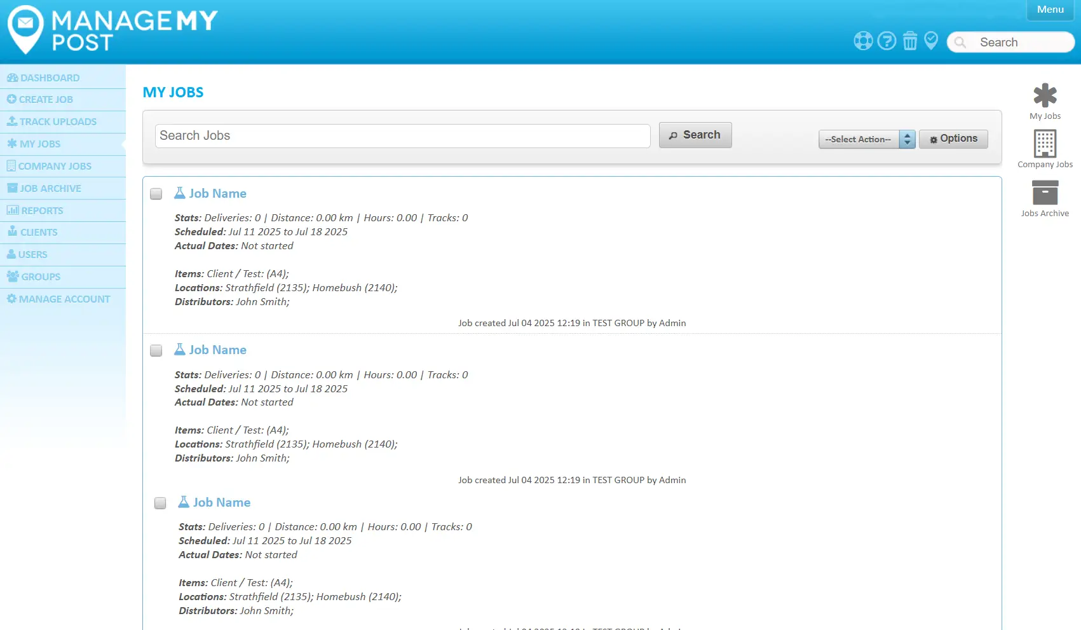Open Company Jobs building shortcut icon on right
Screen dimensions: 1081x630
click(1045, 144)
